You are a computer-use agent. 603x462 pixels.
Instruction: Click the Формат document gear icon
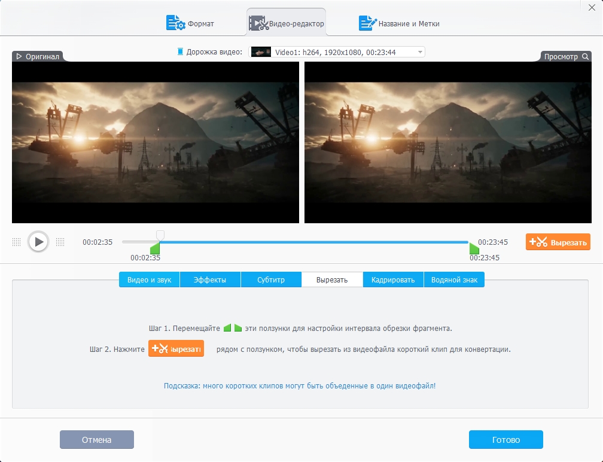[x=175, y=23]
